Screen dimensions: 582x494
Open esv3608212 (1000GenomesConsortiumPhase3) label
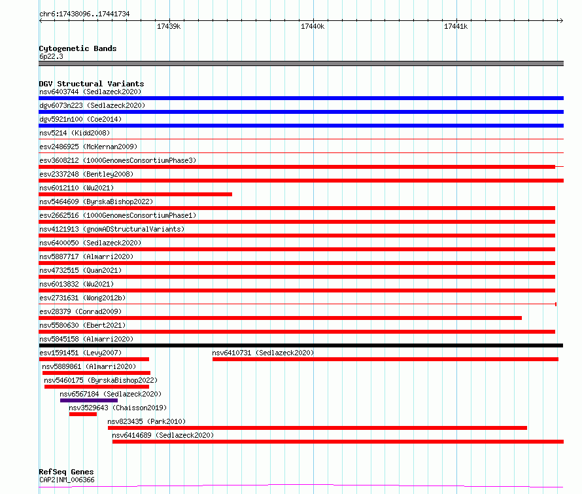[x=118, y=160]
